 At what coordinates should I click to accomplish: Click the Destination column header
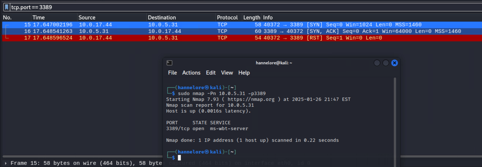162,18
